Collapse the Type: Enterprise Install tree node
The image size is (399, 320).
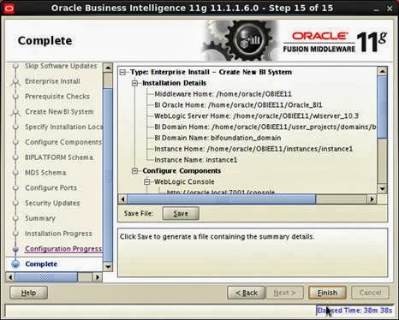click(x=122, y=72)
